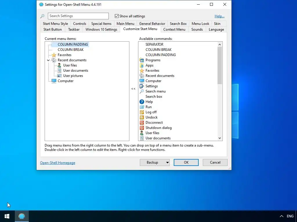Select the Log off key icon
The height and width of the screenshot is (222, 297).
pyautogui.click(x=142, y=112)
